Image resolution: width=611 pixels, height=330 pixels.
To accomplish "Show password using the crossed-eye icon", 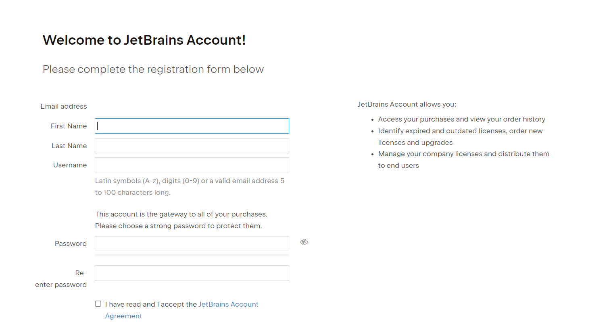I will [x=304, y=242].
